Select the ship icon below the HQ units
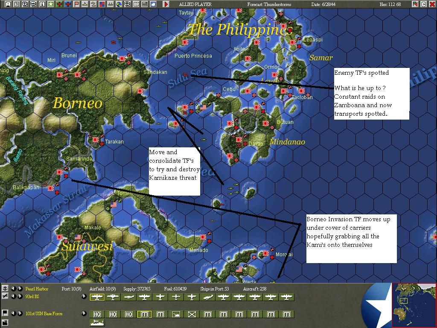 [x=97, y=323]
